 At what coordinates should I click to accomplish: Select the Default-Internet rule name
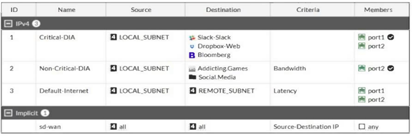coord(64,91)
